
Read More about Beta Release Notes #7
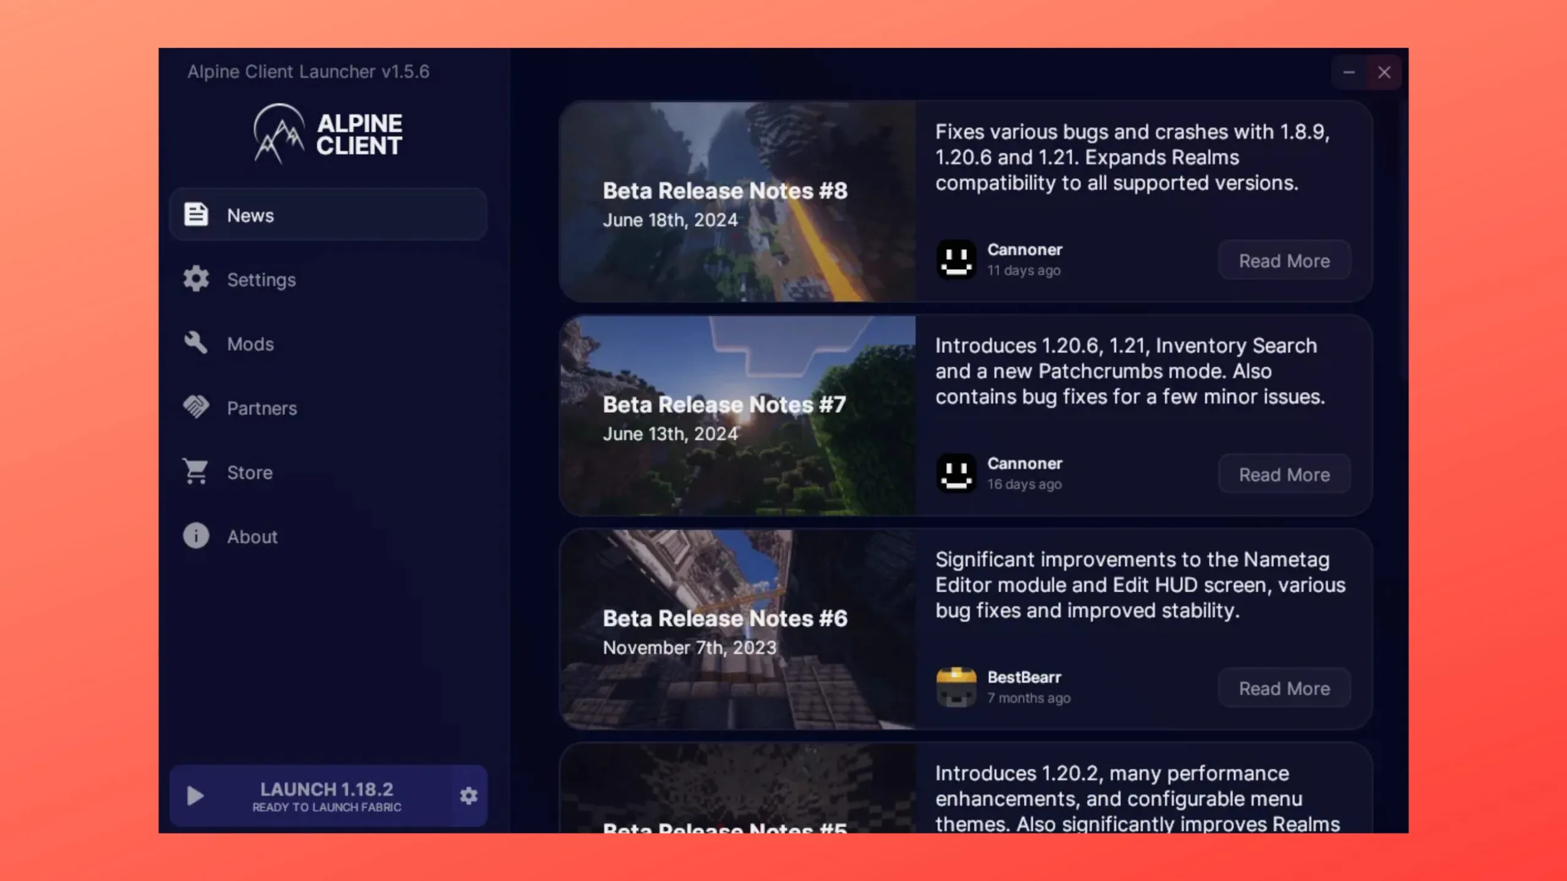[1284, 474]
